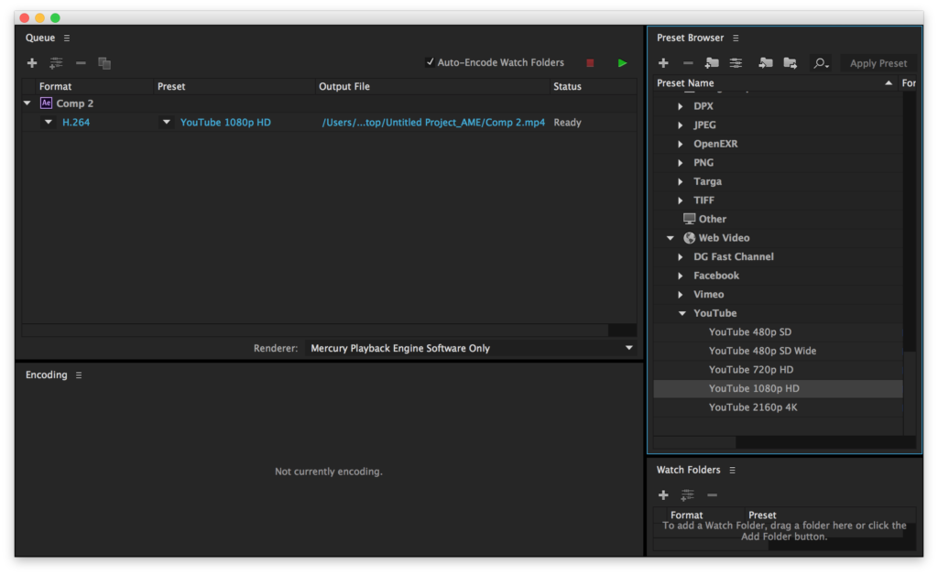Stop the encoding queue with red square
938x575 pixels.
tap(591, 63)
